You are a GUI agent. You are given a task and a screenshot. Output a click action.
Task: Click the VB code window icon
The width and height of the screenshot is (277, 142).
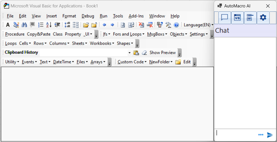coord(237,18)
